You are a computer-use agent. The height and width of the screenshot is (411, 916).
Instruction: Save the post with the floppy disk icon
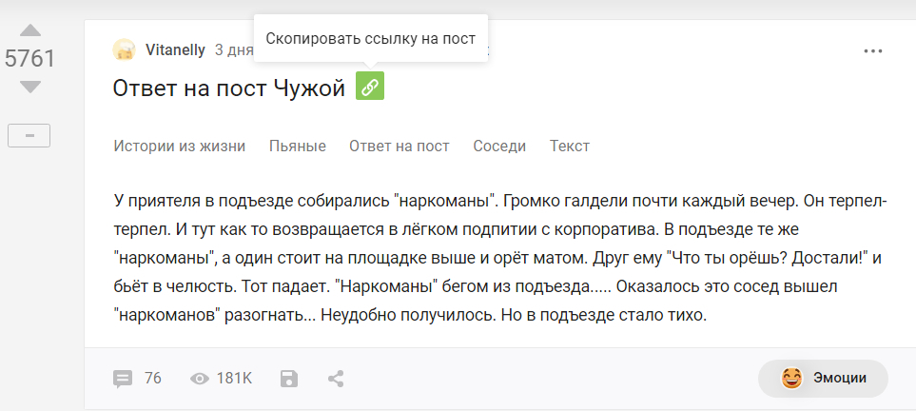289,379
